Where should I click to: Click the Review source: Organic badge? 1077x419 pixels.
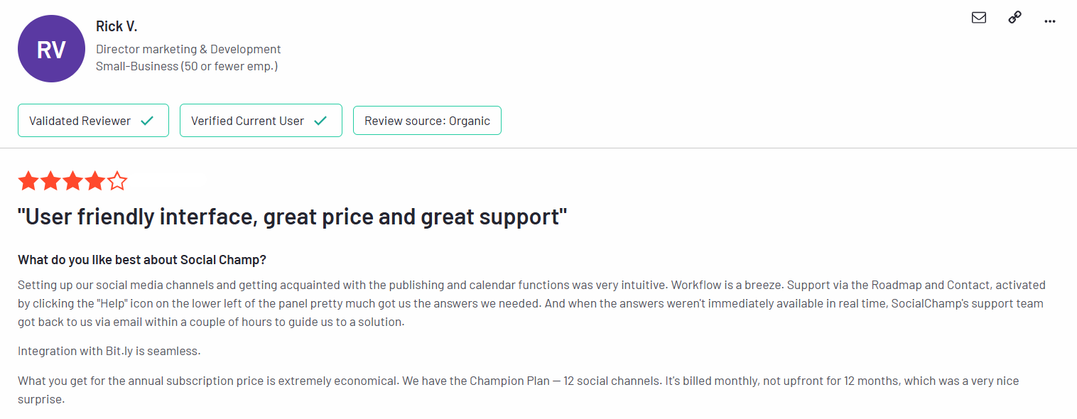click(x=427, y=121)
